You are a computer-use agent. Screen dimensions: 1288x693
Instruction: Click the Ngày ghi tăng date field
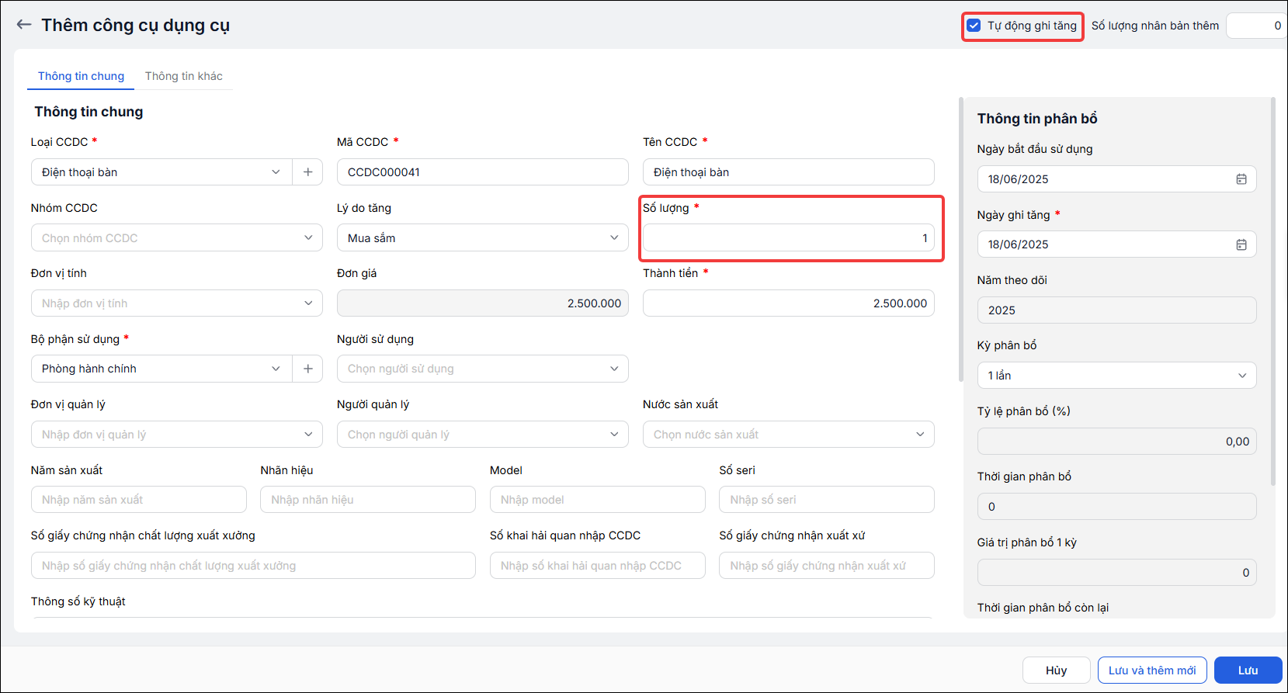click(x=1117, y=244)
